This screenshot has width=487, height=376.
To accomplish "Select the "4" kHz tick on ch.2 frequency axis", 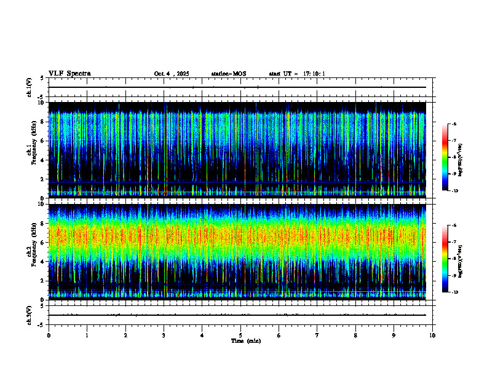I will 43,262.
